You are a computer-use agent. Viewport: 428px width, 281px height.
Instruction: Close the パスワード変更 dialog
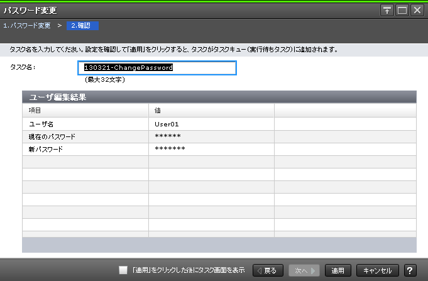point(417,11)
